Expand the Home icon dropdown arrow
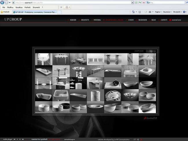Image resolution: width=188 pixels, height=141 pixels. pos(136,12)
